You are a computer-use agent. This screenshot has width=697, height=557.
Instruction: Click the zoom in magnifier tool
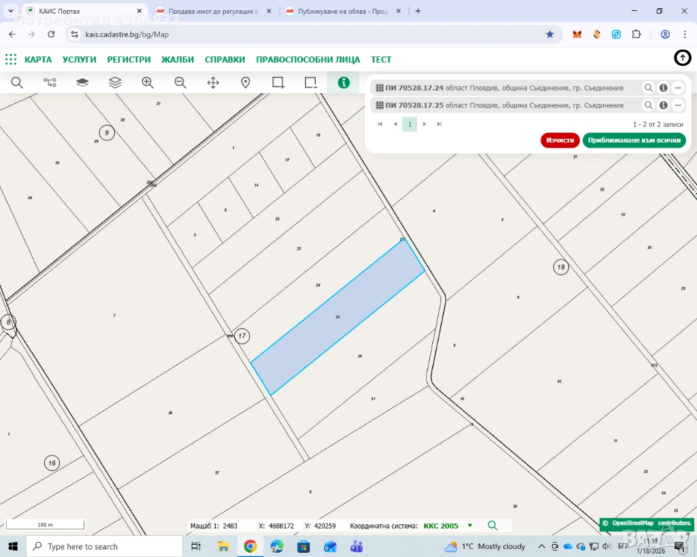click(x=148, y=82)
